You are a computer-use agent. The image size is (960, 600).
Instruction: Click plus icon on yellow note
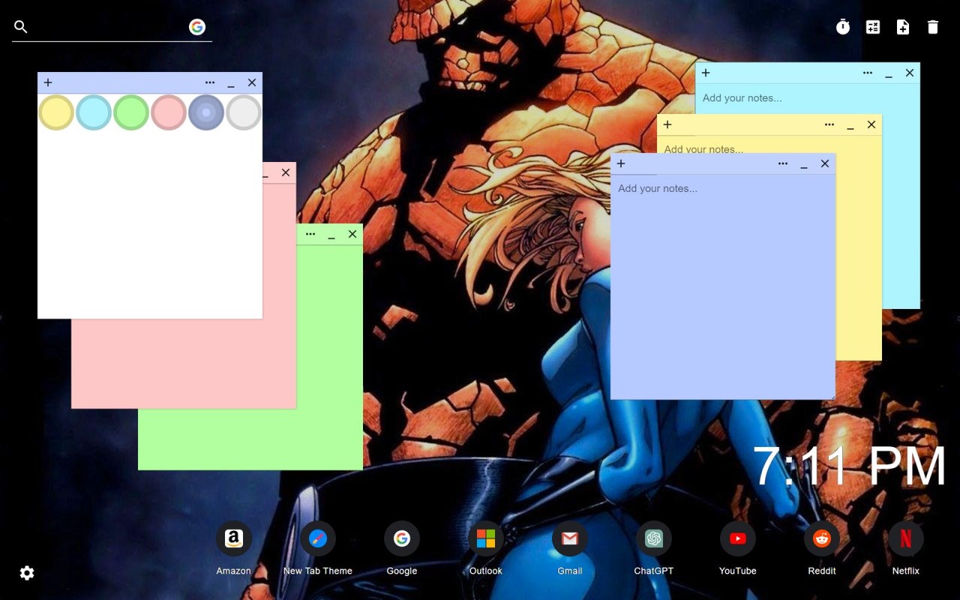point(667,124)
